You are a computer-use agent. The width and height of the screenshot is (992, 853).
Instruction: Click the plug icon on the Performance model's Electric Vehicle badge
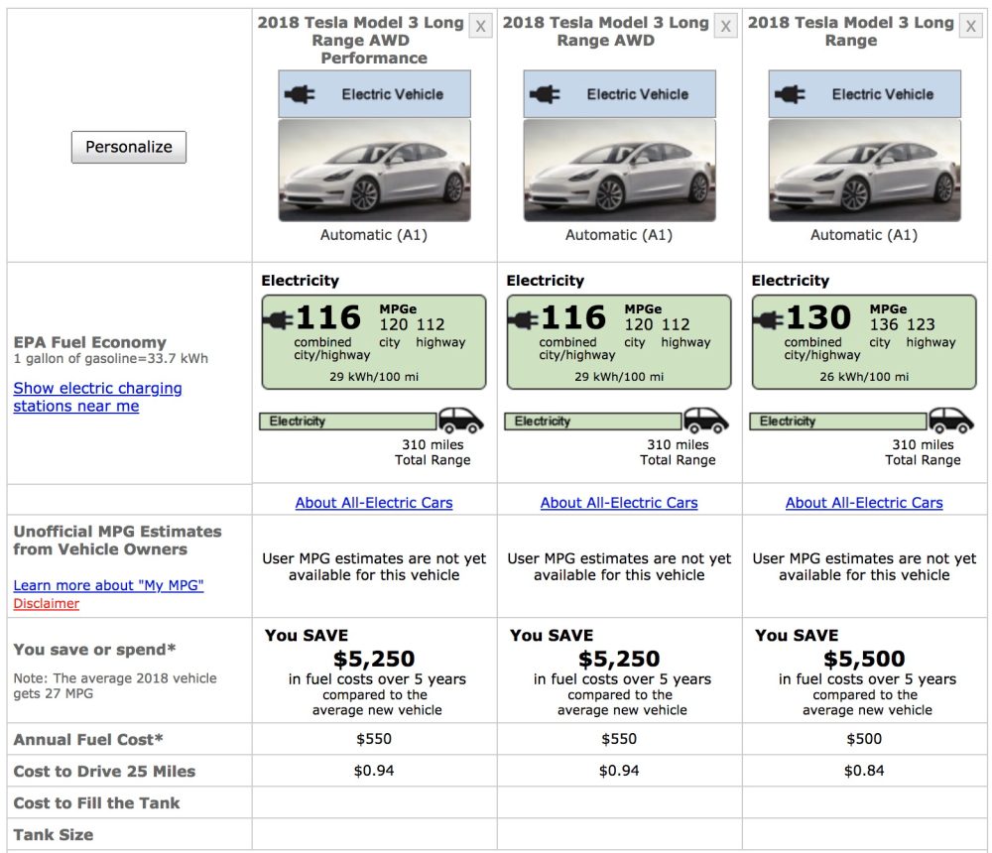[299, 94]
